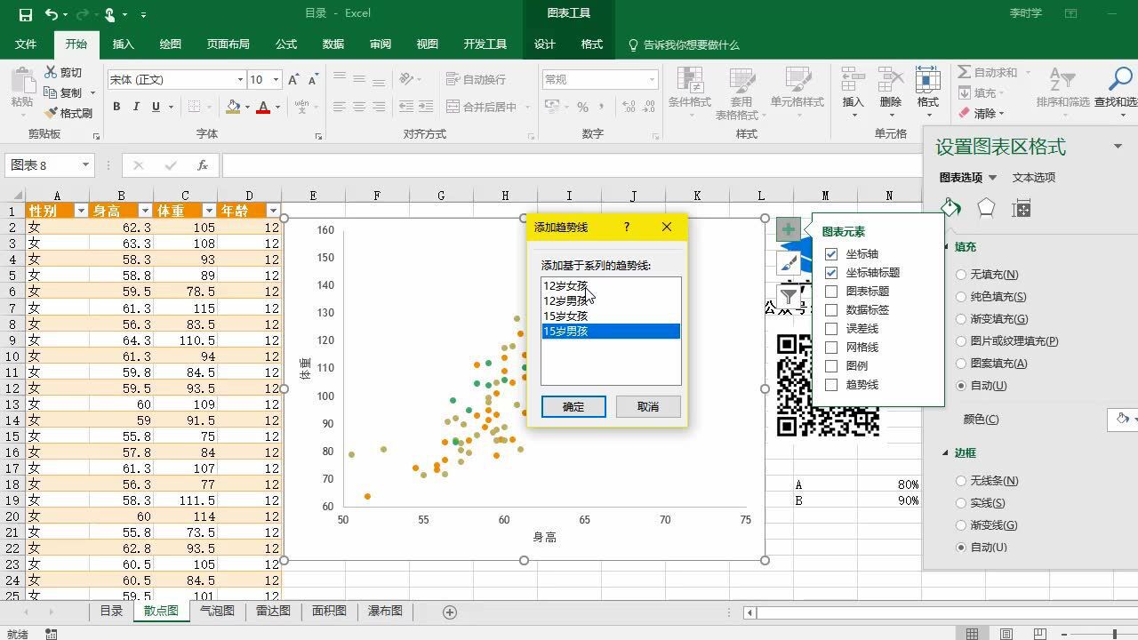The image size is (1138, 640).
Task: Switch to the 页面布局 ribbon tab
Action: 228,44
